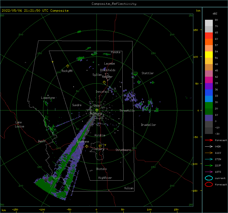Select the cyan current ellipse legend icon
The height and width of the screenshot is (213, 228).
pyautogui.click(x=209, y=178)
